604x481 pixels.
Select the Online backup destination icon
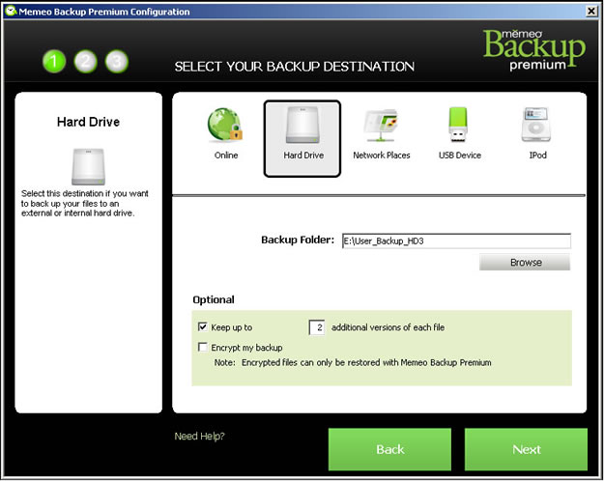point(225,127)
